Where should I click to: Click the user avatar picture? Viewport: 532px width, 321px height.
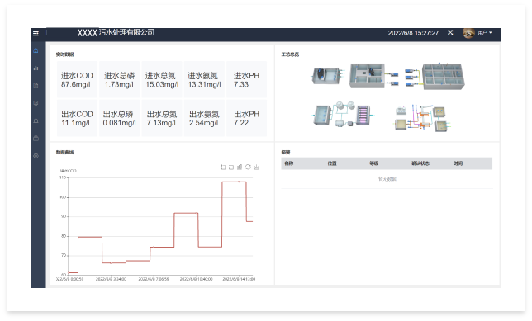(x=468, y=33)
